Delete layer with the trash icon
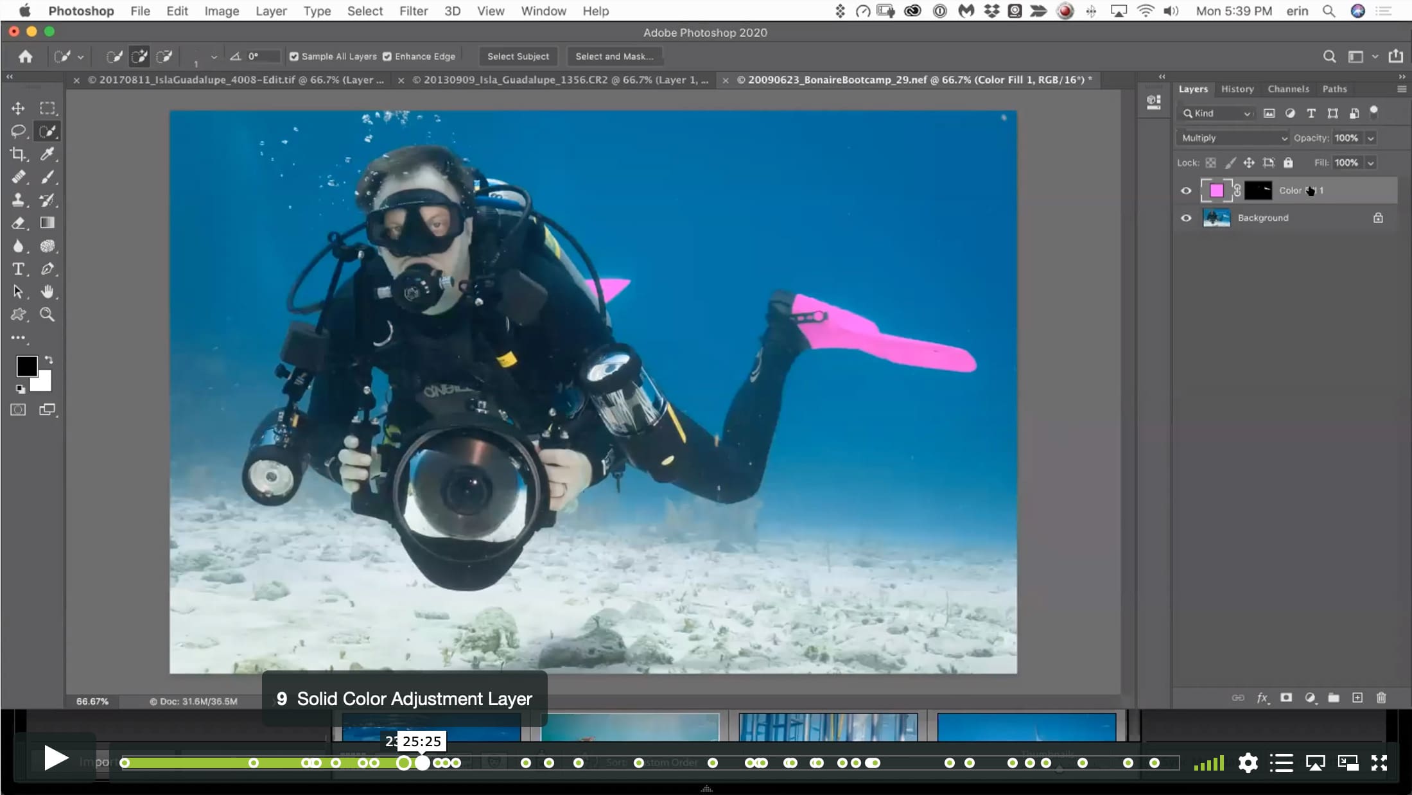Viewport: 1412px width, 795px height. tap(1381, 697)
